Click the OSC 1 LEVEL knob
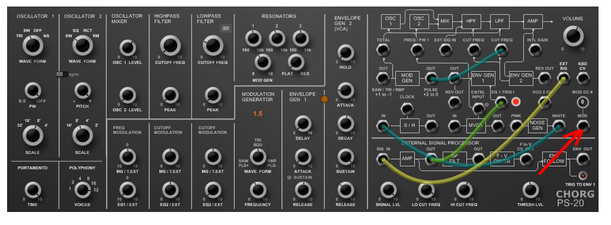This screenshot has width=611, height=225. (x=127, y=49)
